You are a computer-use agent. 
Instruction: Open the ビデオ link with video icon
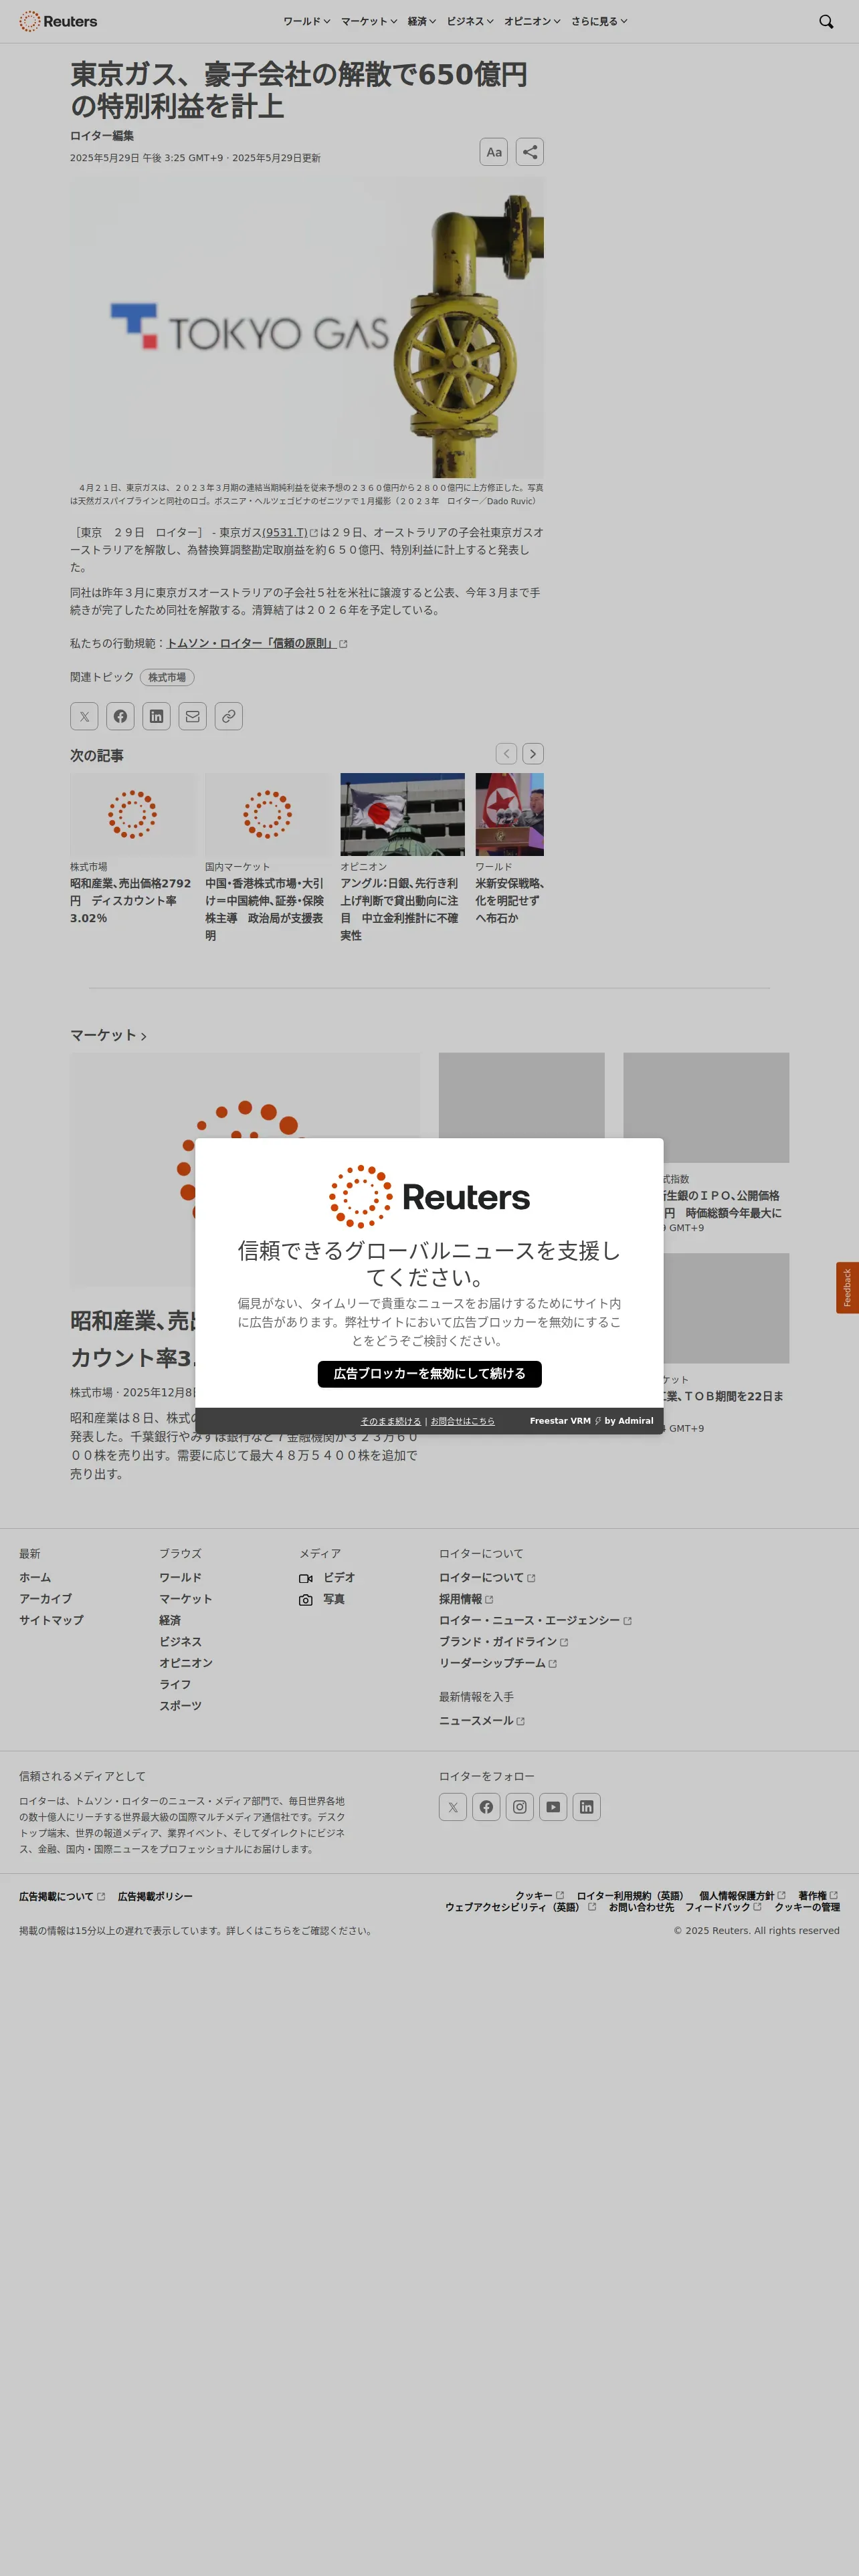327,1578
